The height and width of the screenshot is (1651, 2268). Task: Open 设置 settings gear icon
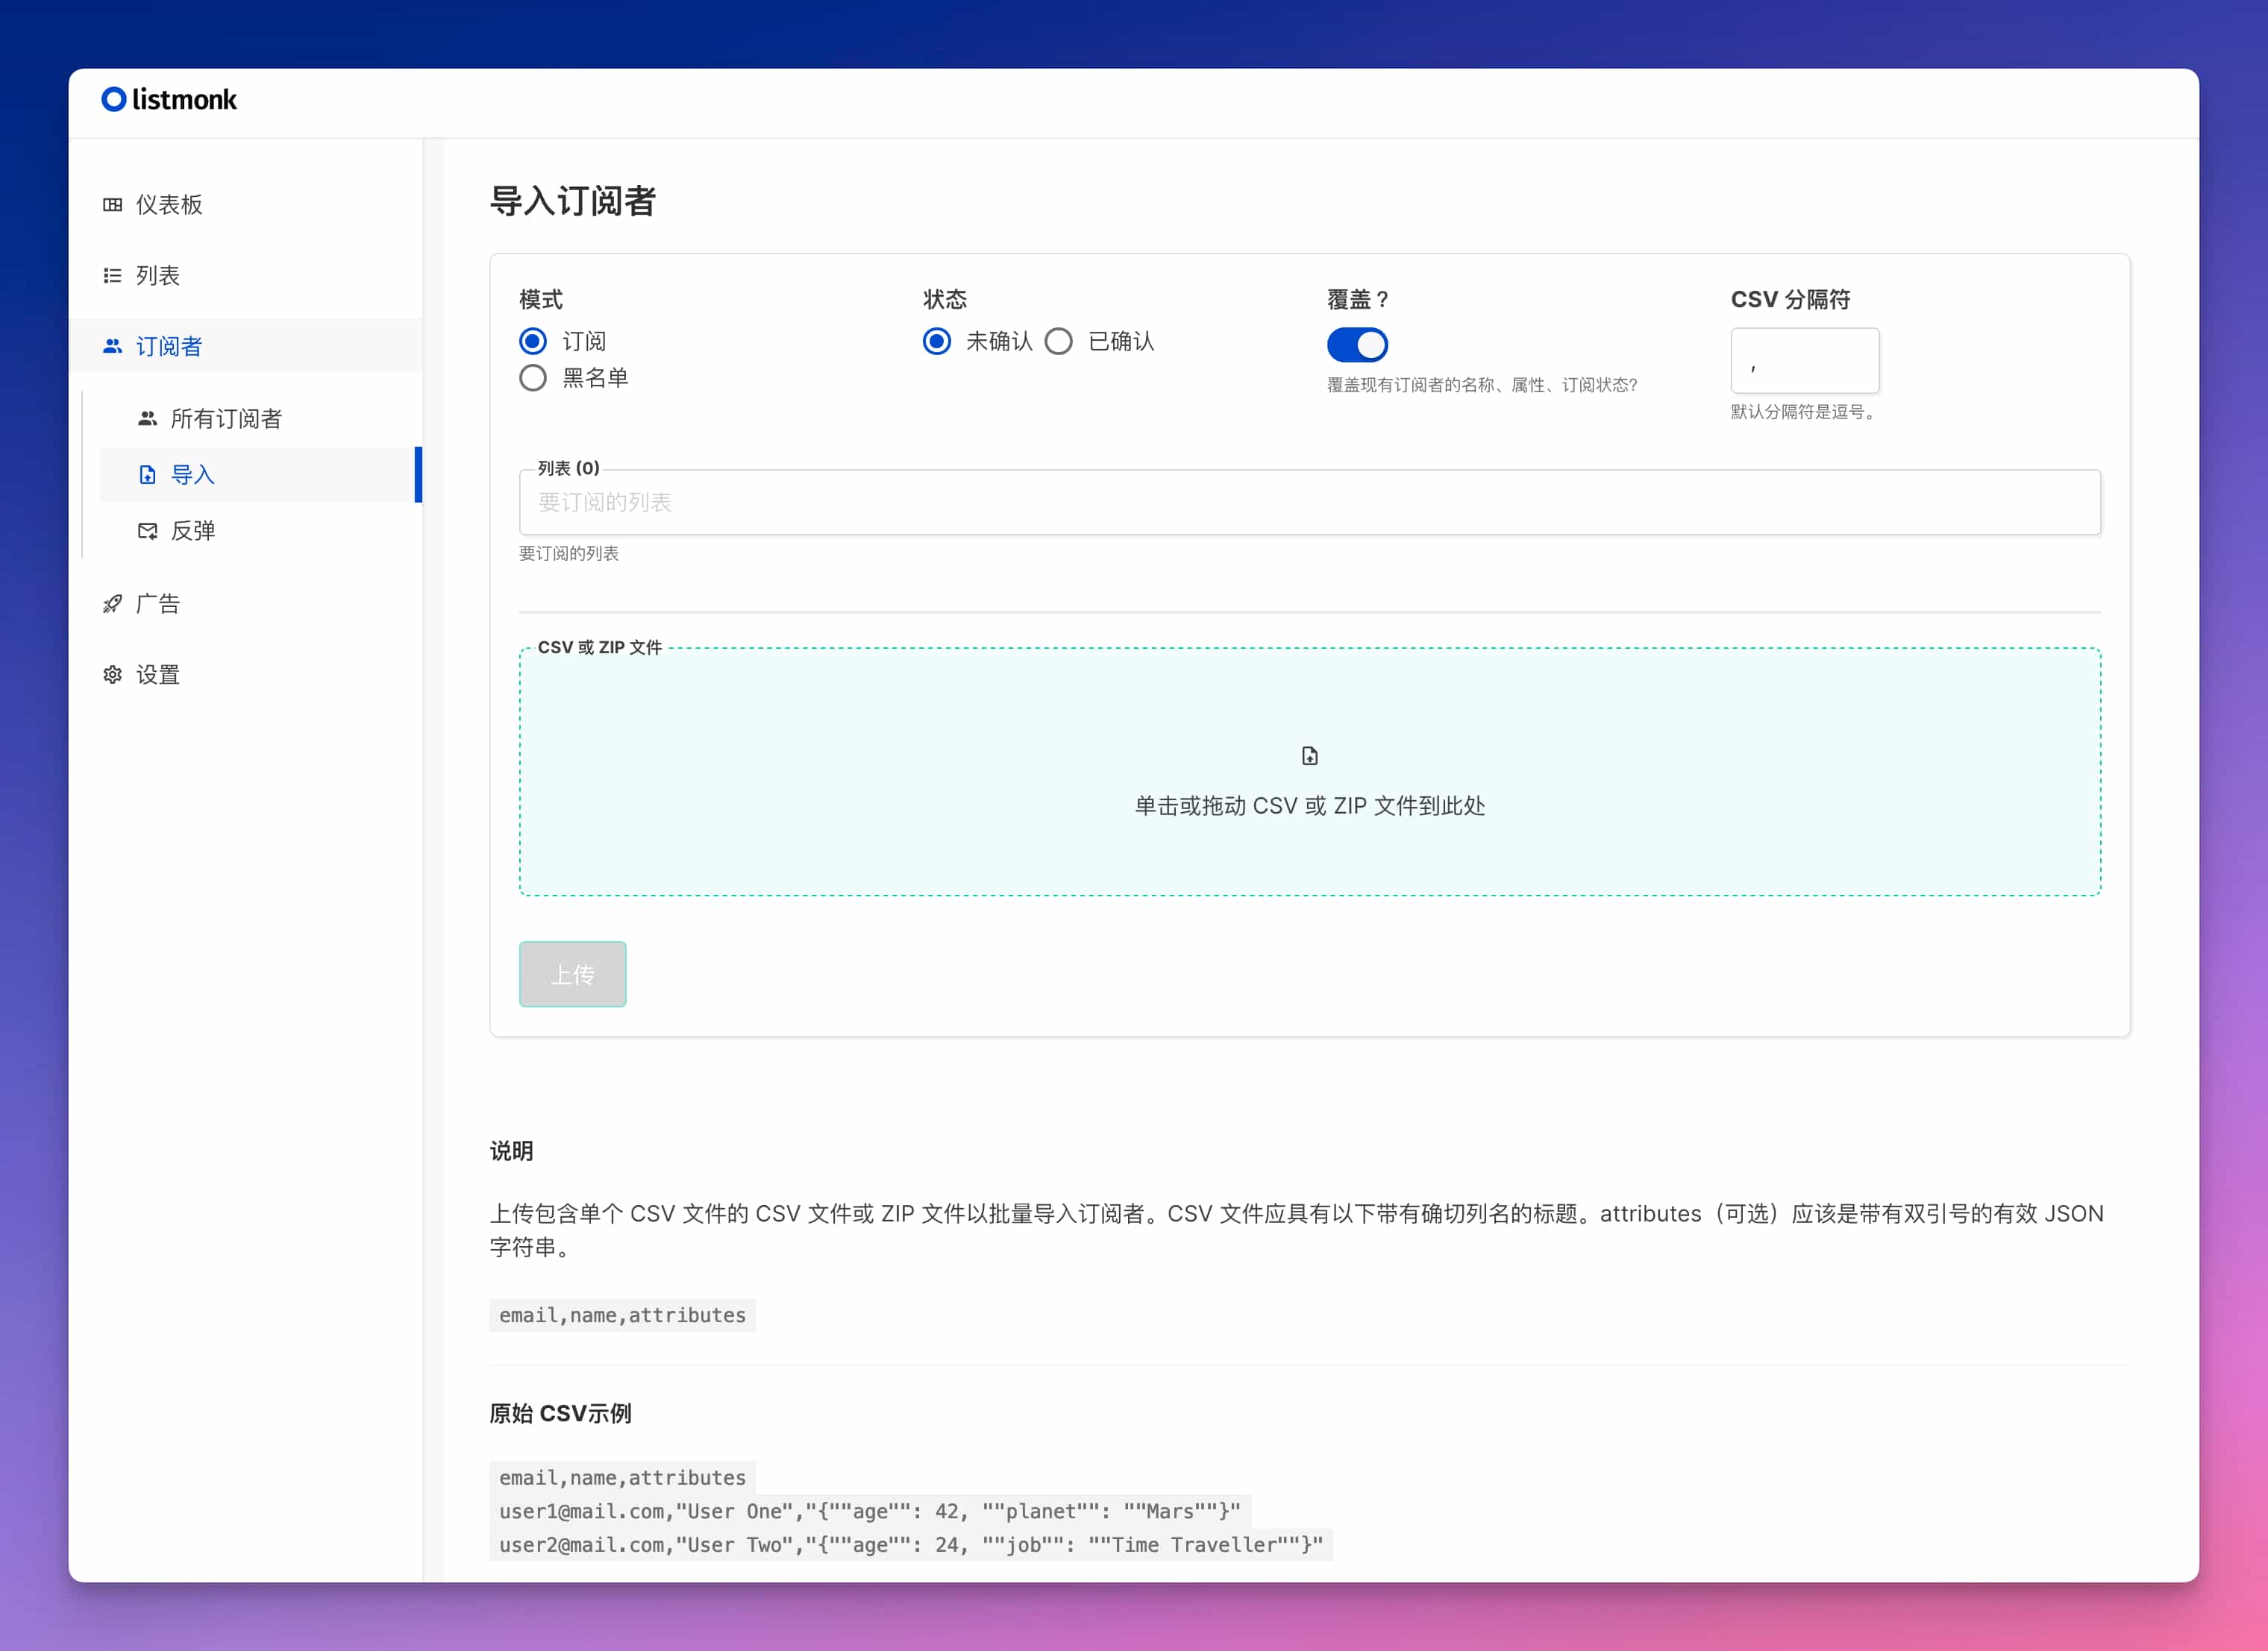click(113, 673)
